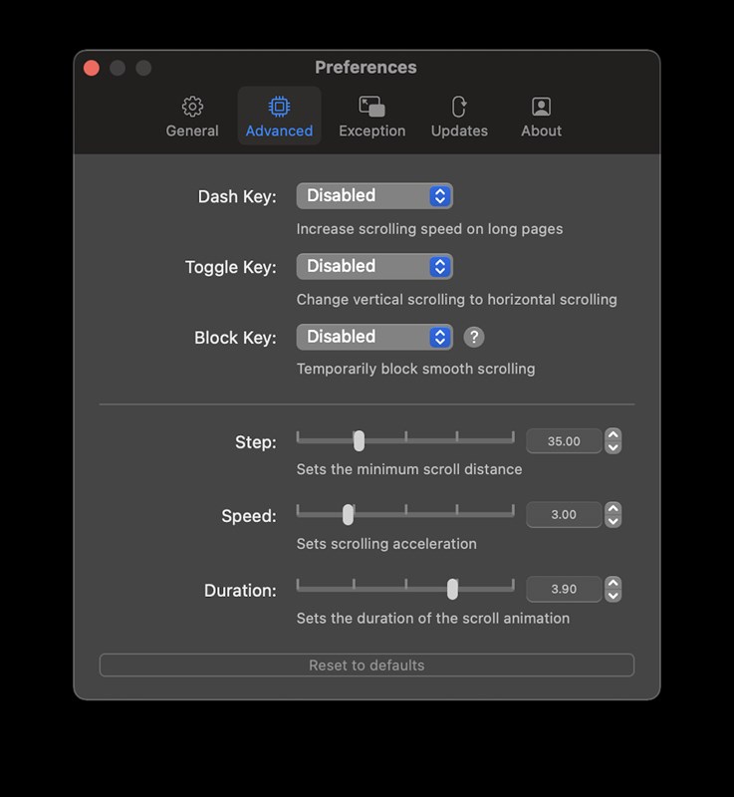Viewport: 734px width, 797px height.
Task: Click the Speed value field showing 3.00
Action: click(x=564, y=515)
